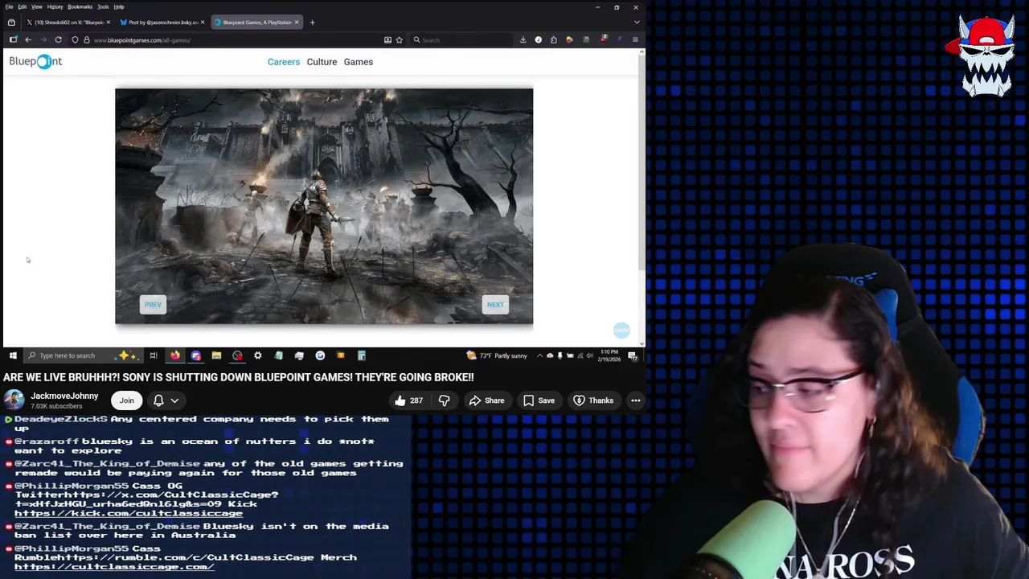Bookmark this page with the star icon
This screenshot has width=1029, height=579.
(x=399, y=39)
